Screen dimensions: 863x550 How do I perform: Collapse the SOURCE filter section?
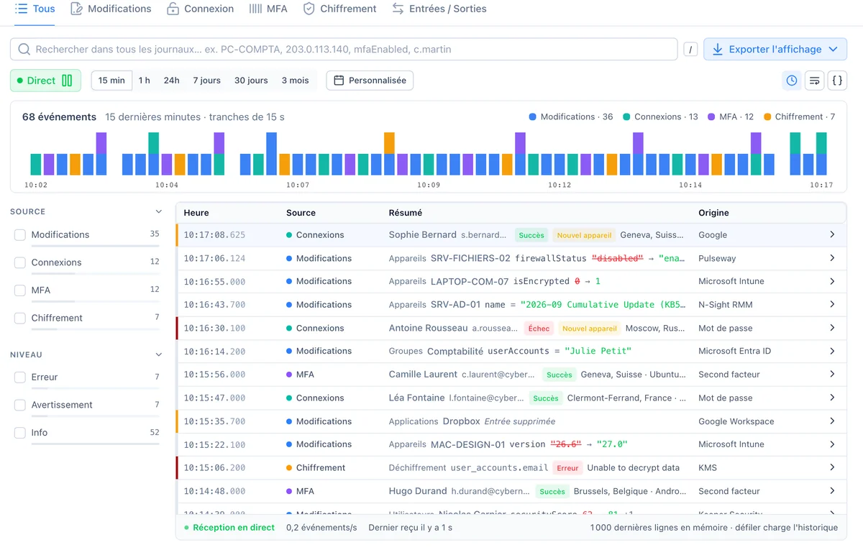[159, 212]
